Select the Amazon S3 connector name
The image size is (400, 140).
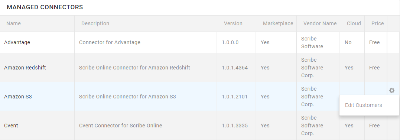18,97
